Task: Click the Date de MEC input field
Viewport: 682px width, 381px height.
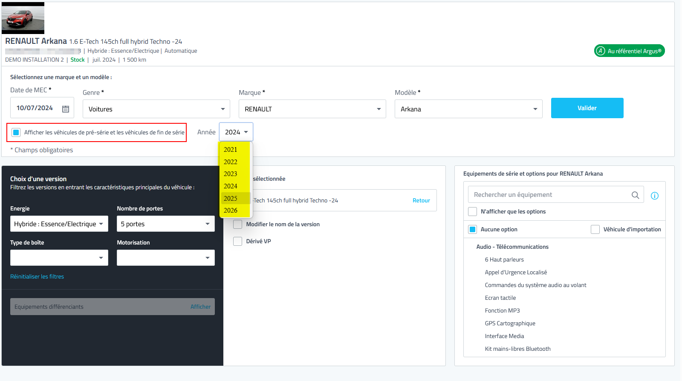Action: point(42,108)
